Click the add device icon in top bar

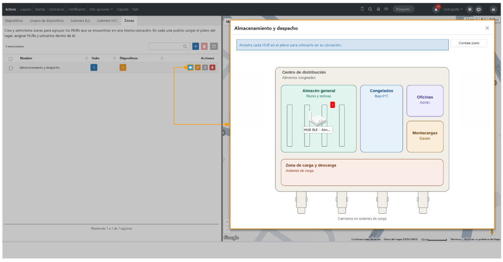[x=362, y=9]
